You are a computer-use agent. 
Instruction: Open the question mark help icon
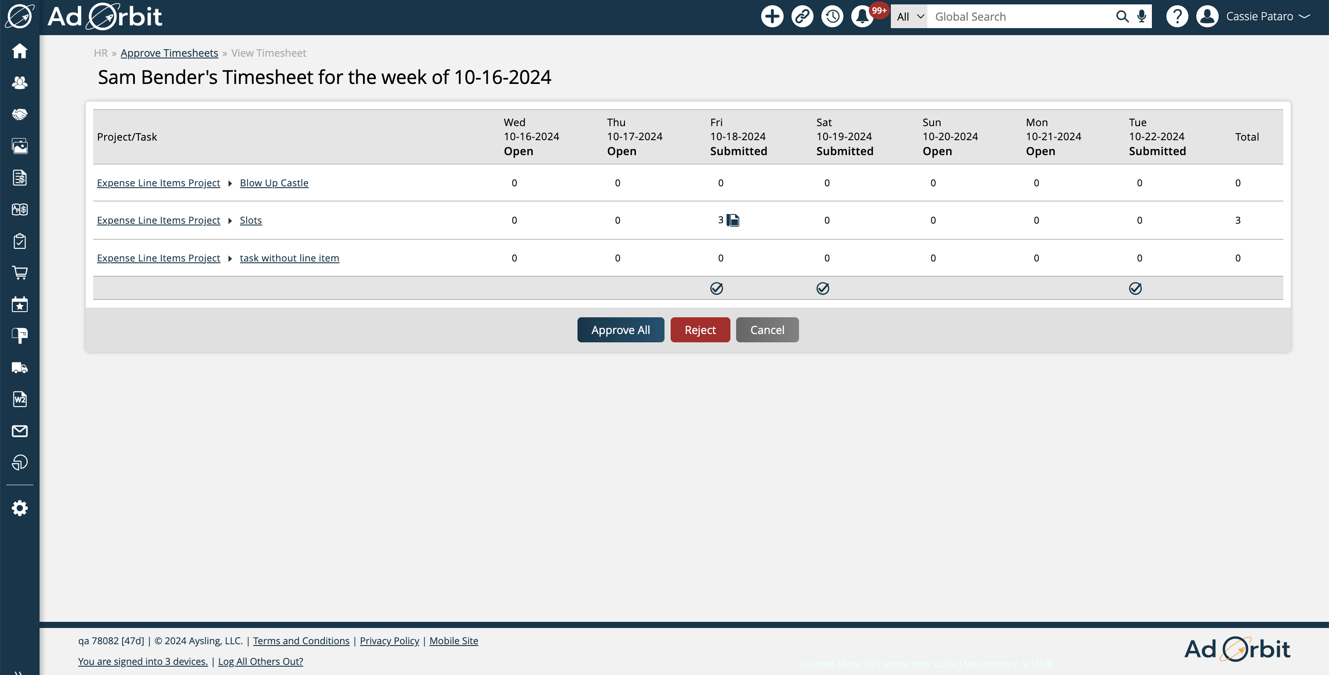[1177, 17]
